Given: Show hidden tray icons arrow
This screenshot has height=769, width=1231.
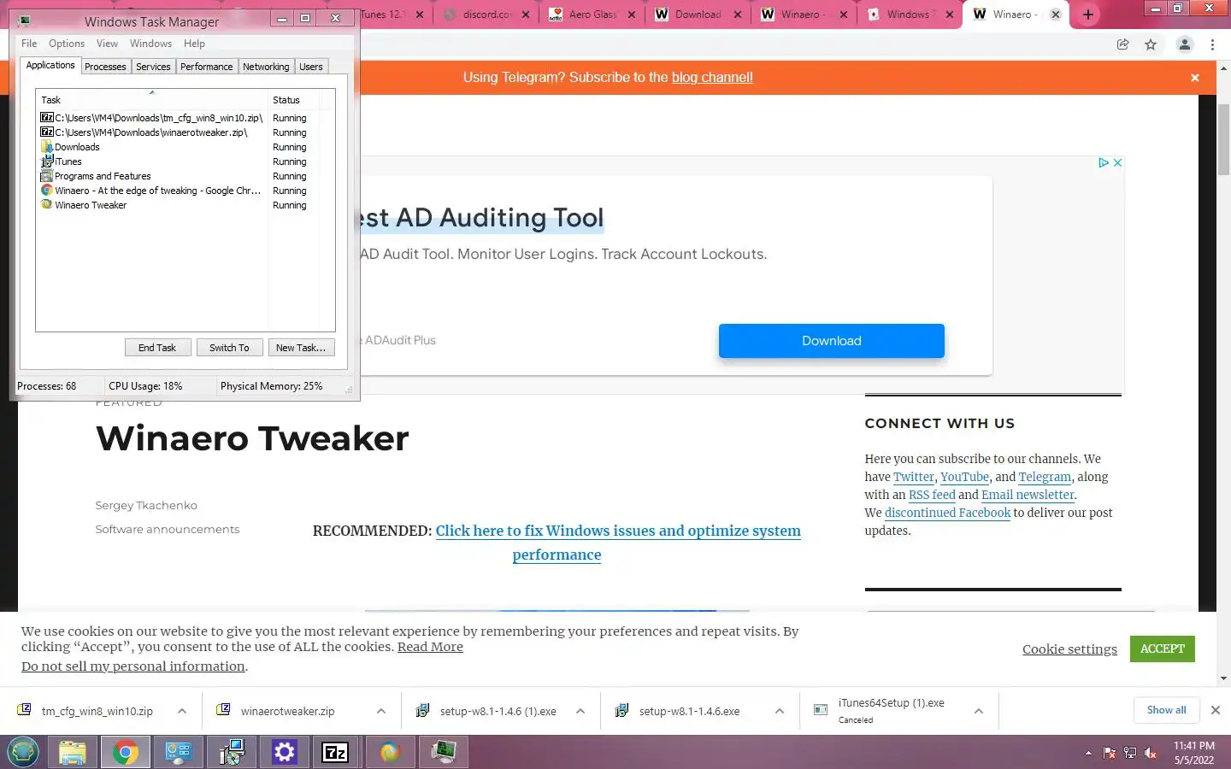Looking at the screenshot, I should pos(1088,753).
